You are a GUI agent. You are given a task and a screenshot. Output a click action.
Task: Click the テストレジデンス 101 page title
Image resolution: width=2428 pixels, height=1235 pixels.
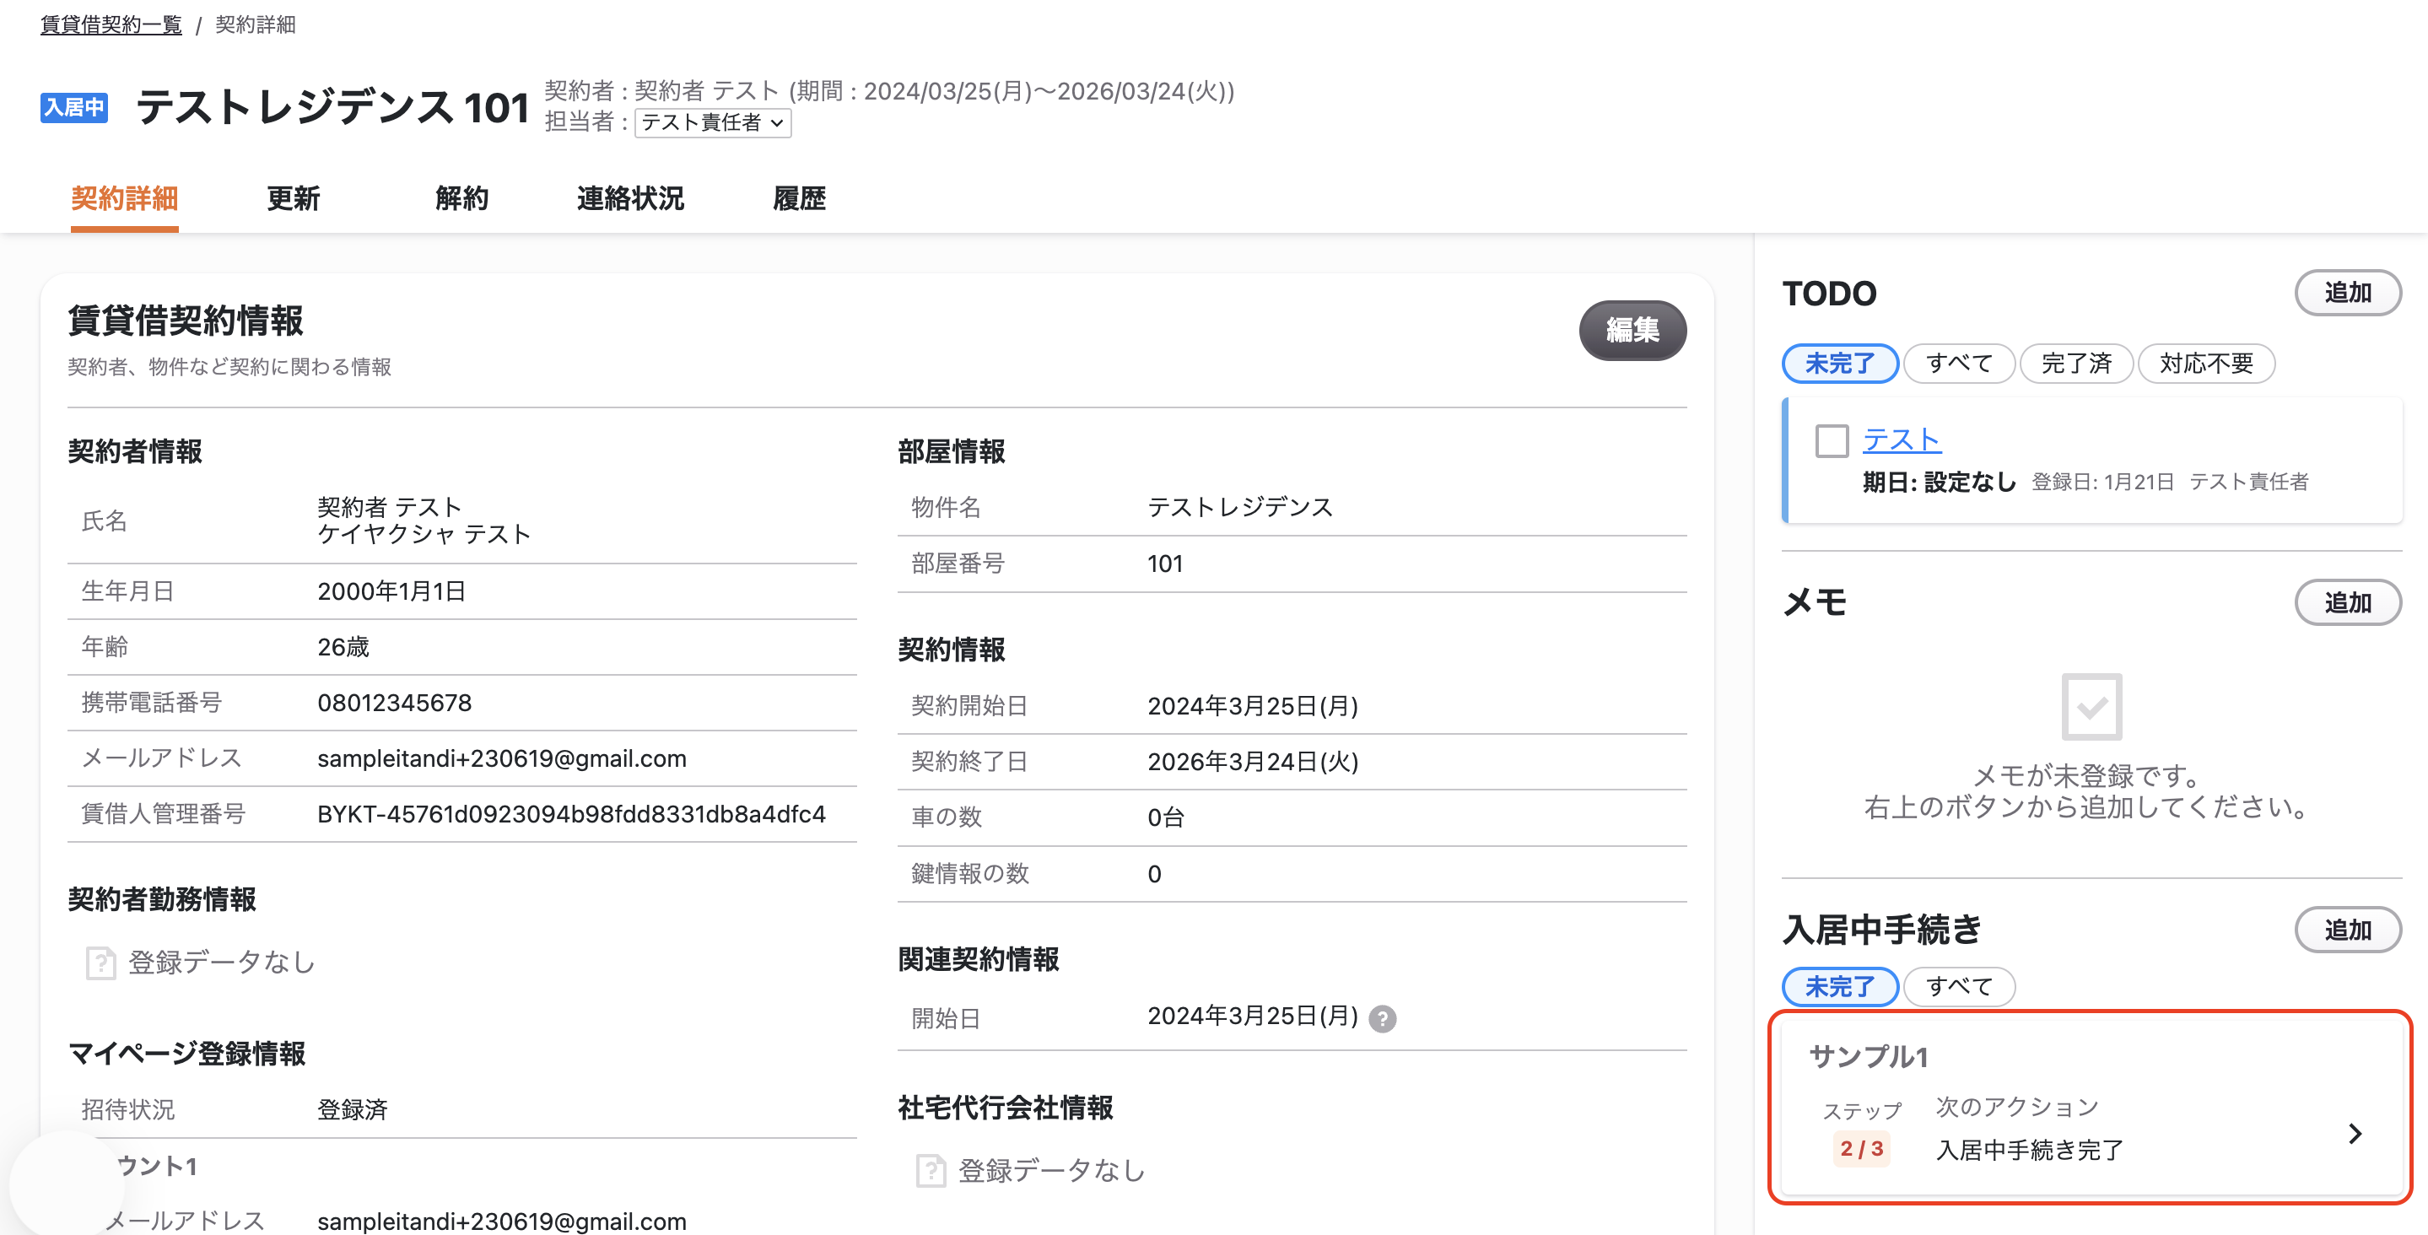point(332,106)
